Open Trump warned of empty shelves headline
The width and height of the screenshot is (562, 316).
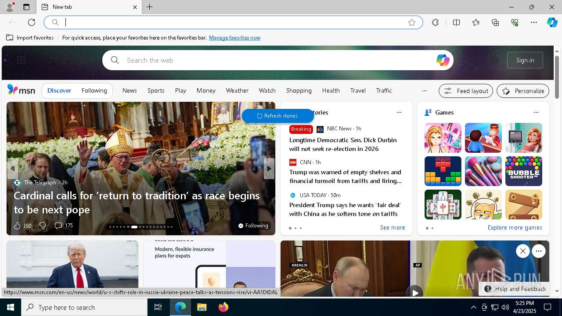346,176
